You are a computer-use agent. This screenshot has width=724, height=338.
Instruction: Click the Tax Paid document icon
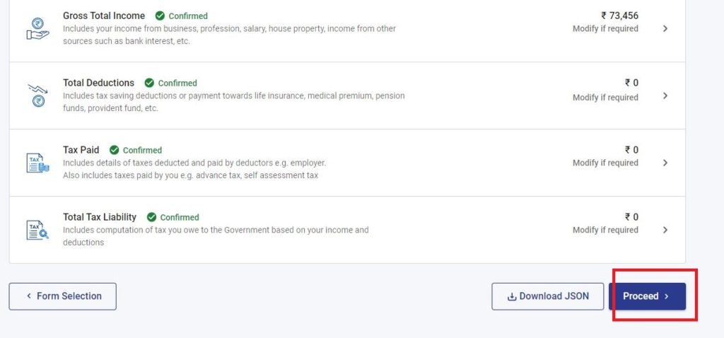pyautogui.click(x=37, y=163)
